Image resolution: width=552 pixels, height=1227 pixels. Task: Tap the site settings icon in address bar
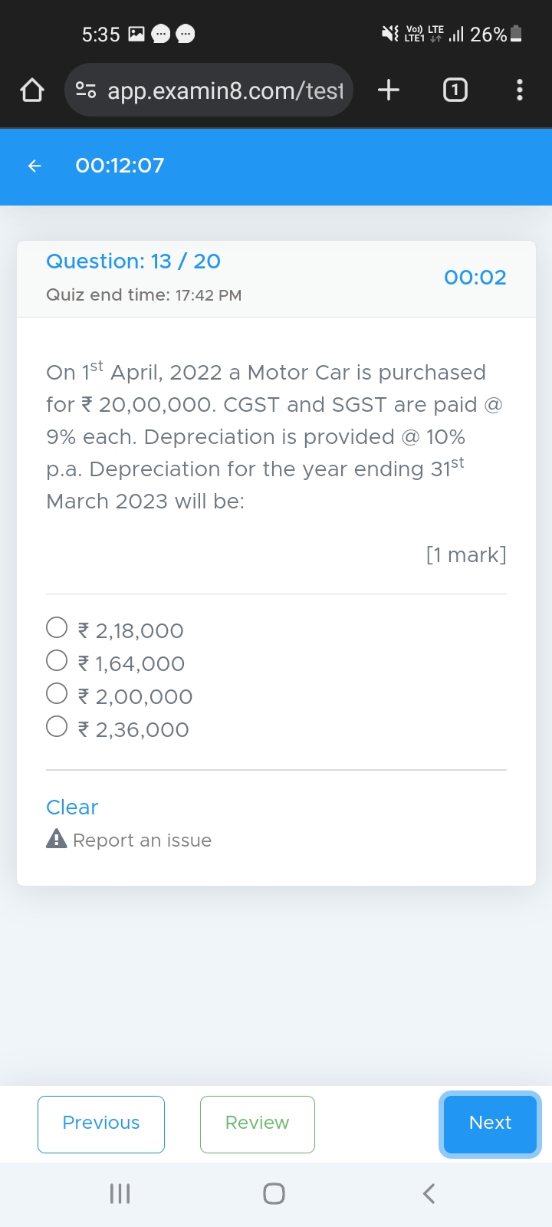pyautogui.click(x=86, y=90)
